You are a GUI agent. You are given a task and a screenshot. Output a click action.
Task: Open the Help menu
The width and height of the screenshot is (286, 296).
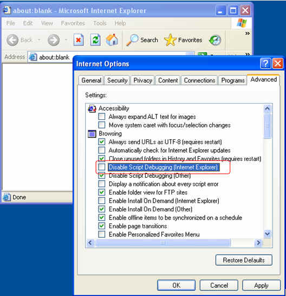120,23
